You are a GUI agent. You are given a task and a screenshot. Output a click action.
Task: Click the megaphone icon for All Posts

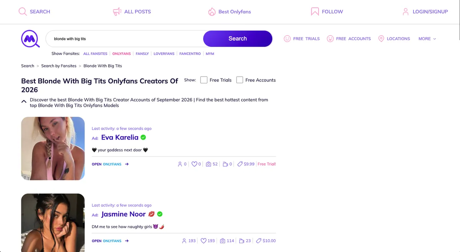click(117, 12)
